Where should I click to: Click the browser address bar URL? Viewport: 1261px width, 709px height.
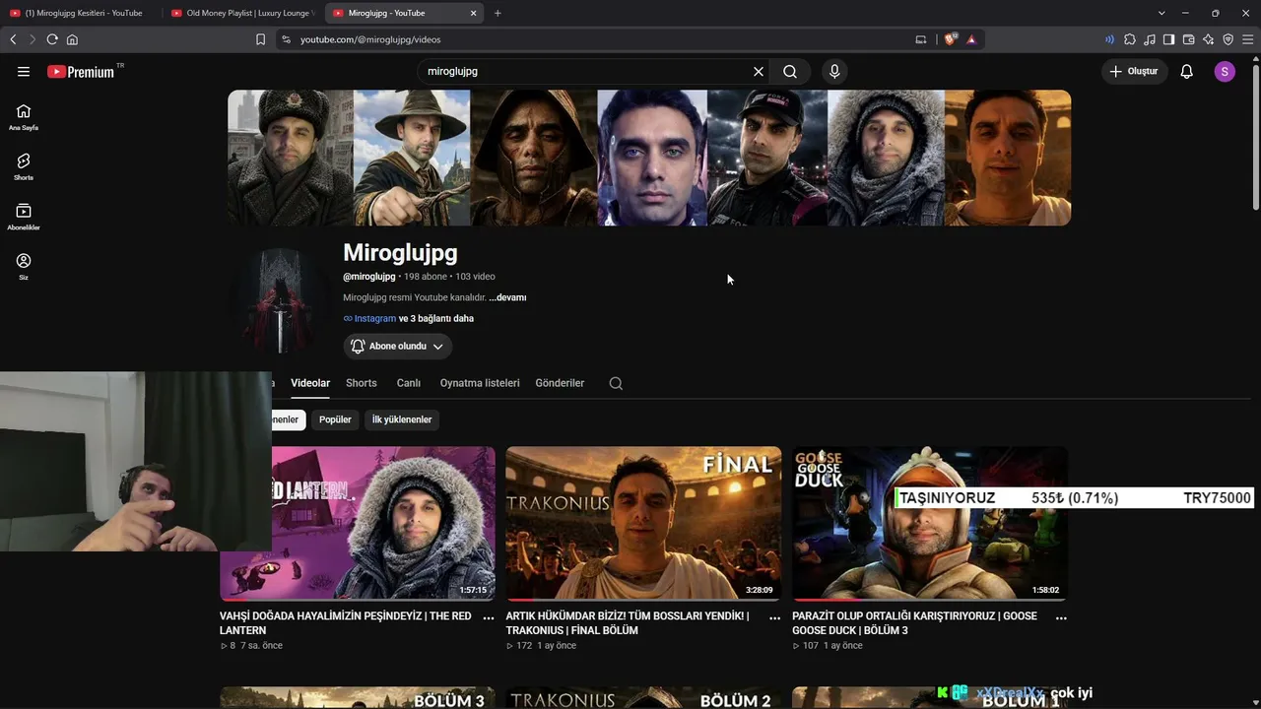tap(370, 39)
